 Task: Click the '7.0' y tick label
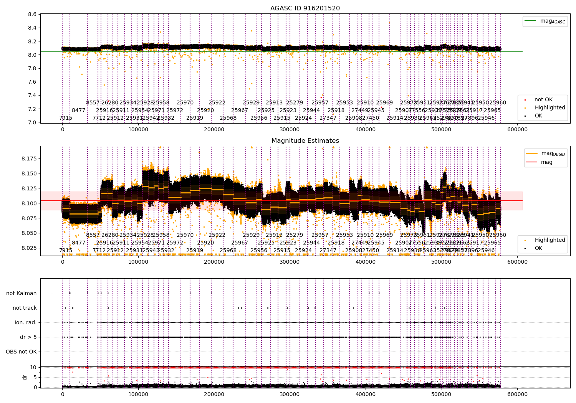(x=32, y=122)
